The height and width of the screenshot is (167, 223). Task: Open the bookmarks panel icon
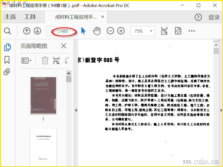[7, 60]
